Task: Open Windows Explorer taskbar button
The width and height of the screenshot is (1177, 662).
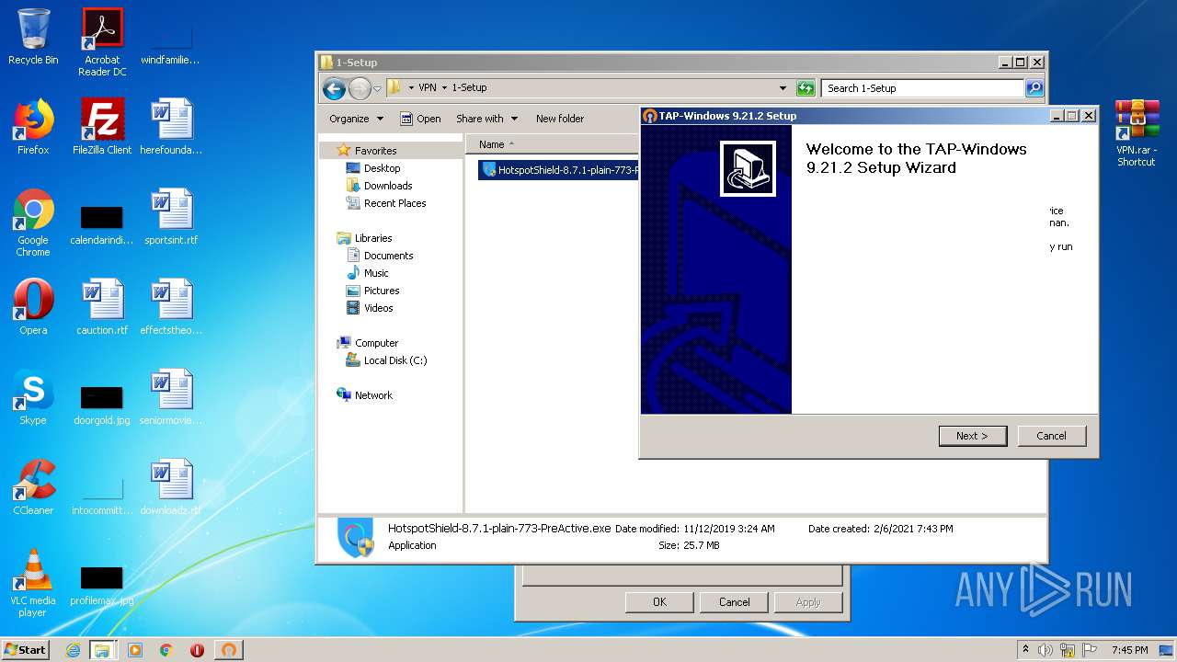Action: pyautogui.click(x=102, y=650)
